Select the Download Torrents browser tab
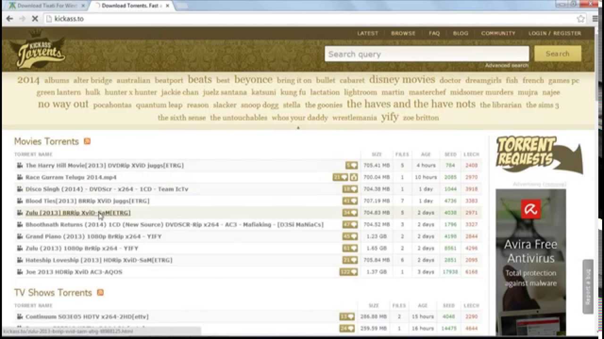The width and height of the screenshot is (604, 339). pyautogui.click(x=132, y=6)
